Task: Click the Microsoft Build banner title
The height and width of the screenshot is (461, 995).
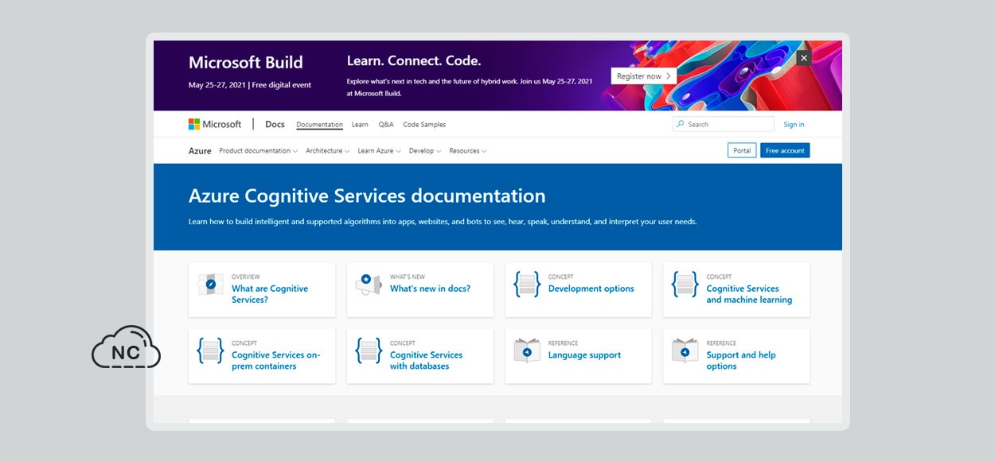Action: [245, 63]
